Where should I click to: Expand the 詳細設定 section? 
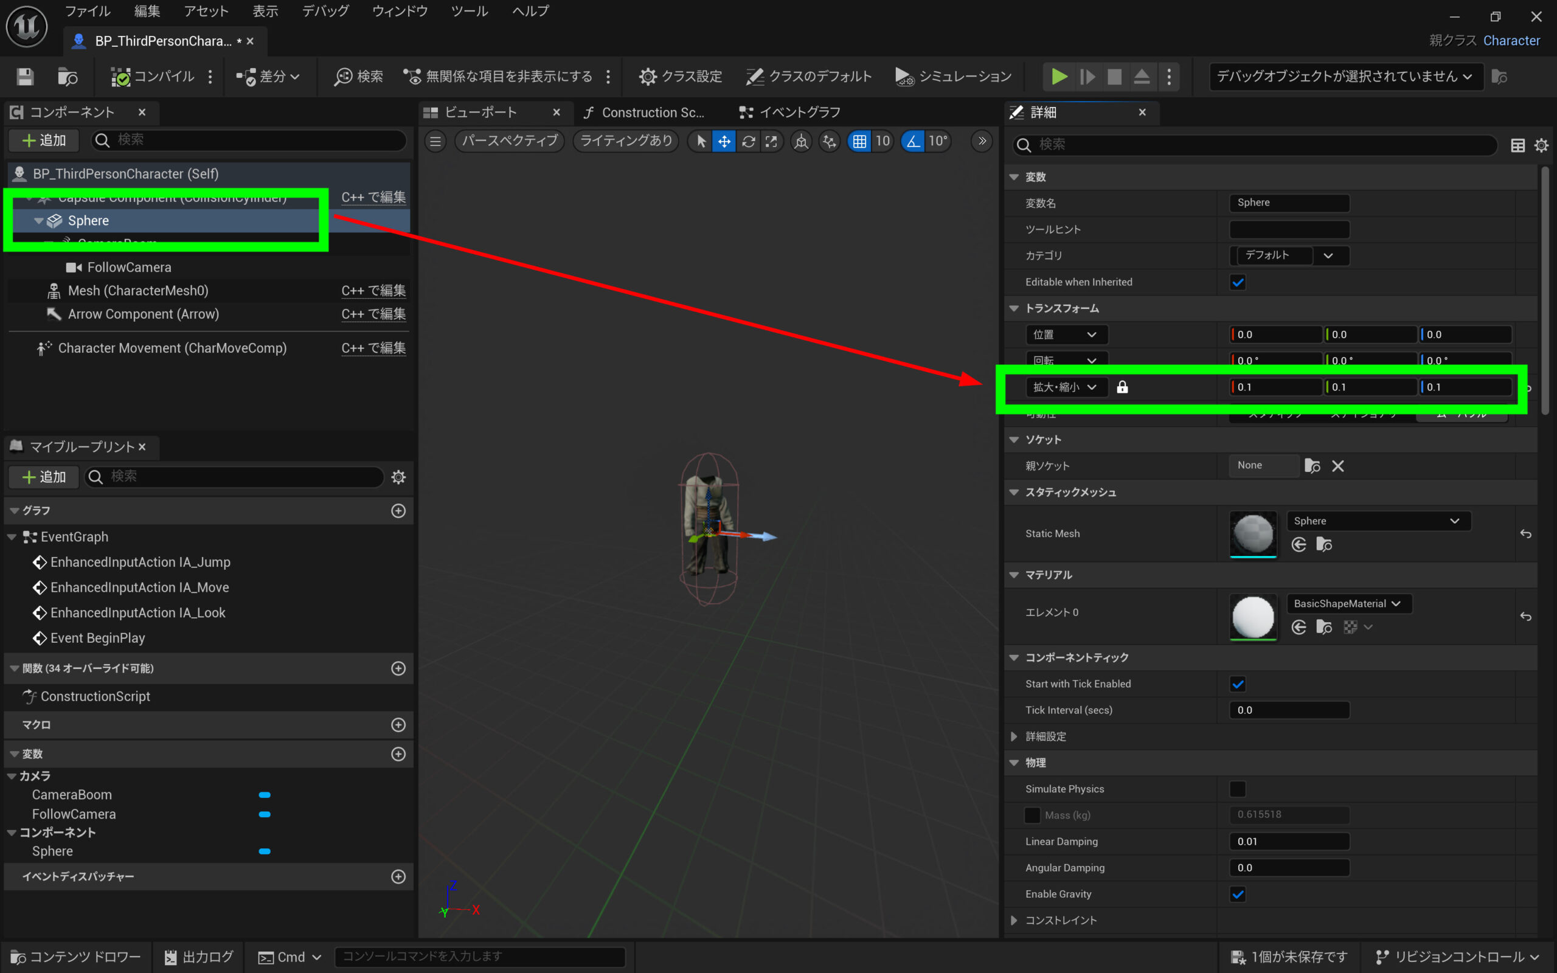(1014, 736)
